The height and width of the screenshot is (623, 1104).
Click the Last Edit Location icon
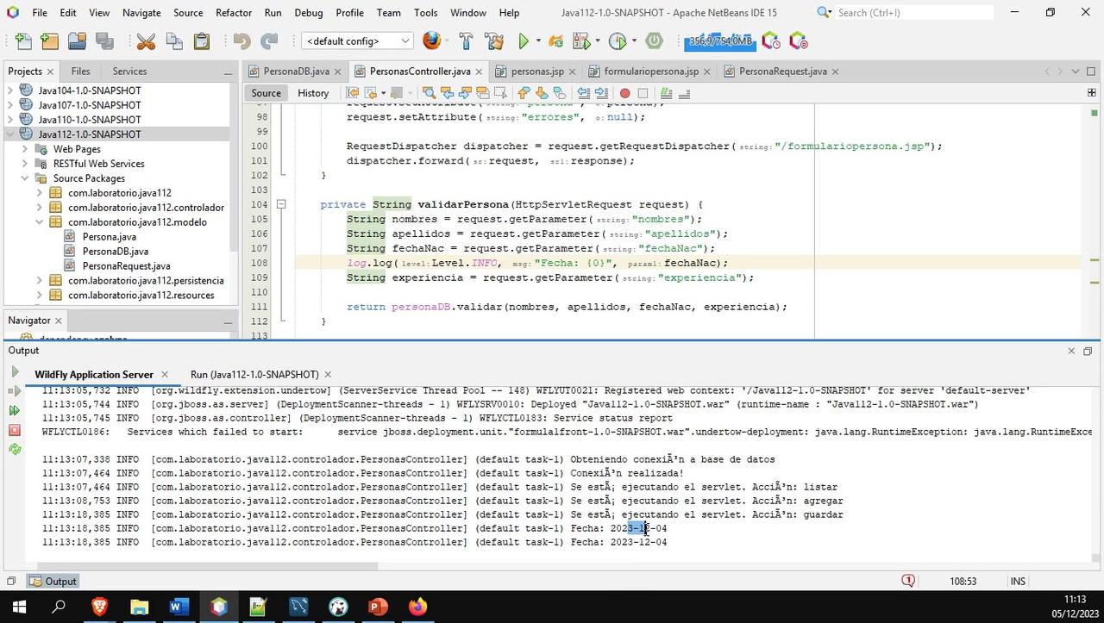click(x=350, y=92)
